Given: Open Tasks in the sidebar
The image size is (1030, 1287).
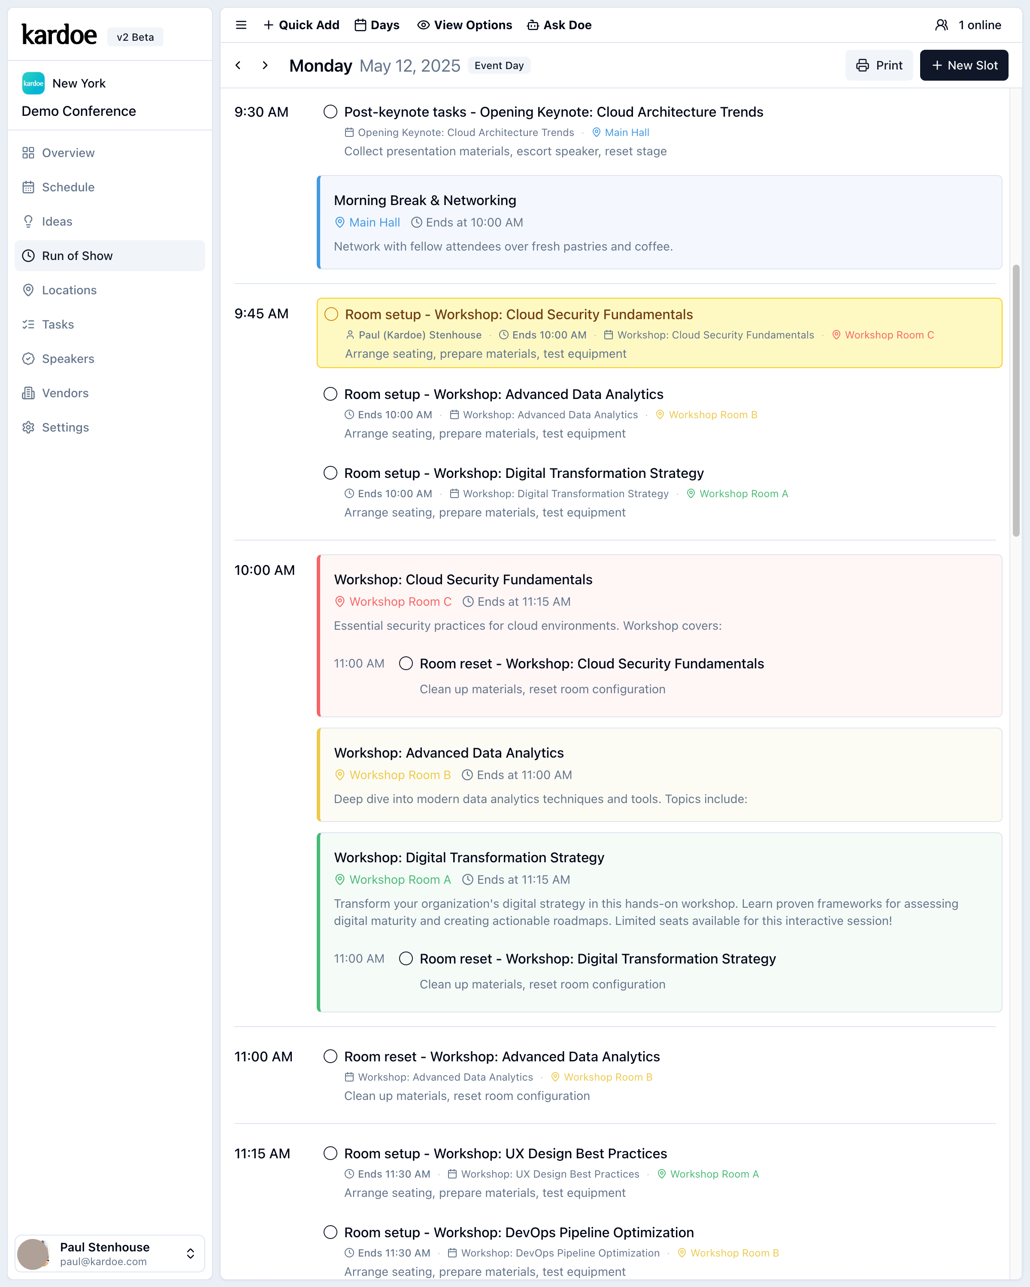Looking at the screenshot, I should tap(109, 324).
